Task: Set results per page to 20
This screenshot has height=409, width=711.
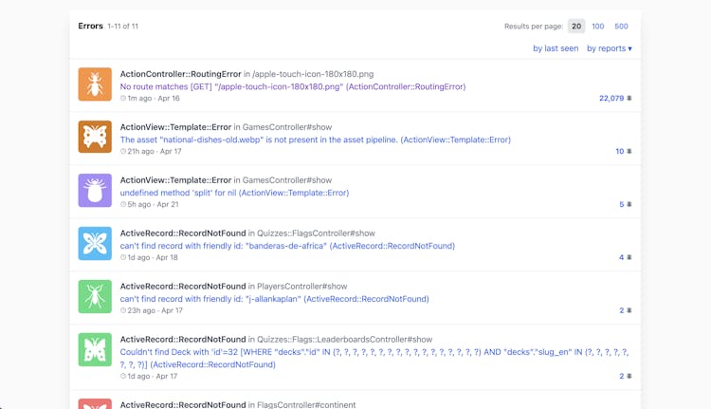Action: (576, 27)
